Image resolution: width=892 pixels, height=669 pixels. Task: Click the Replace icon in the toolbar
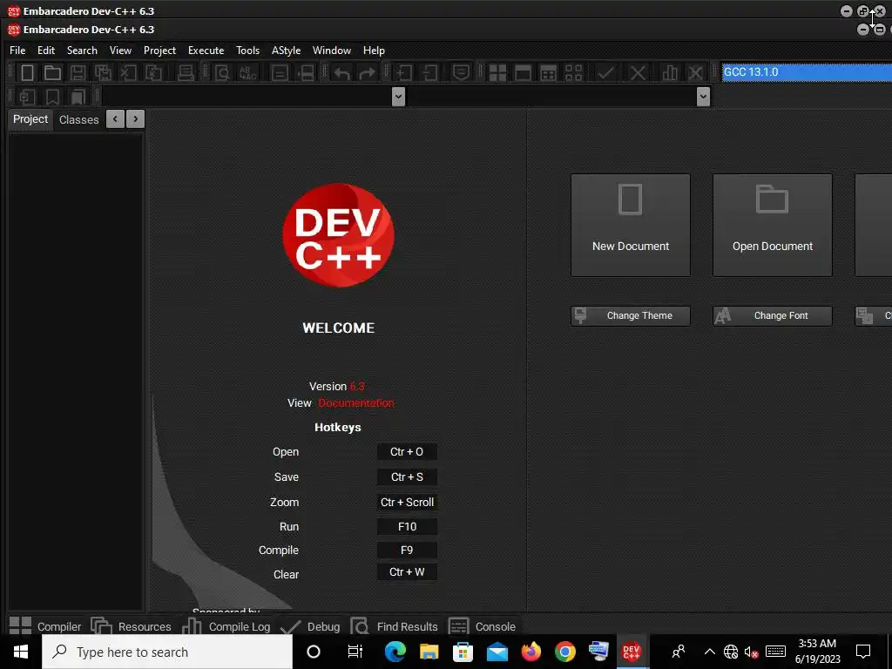coord(248,73)
